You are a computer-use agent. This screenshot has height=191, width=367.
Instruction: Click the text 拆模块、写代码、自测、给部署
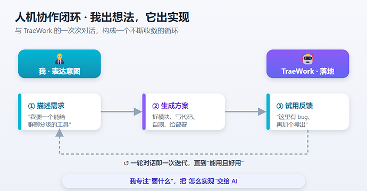[174, 121]
